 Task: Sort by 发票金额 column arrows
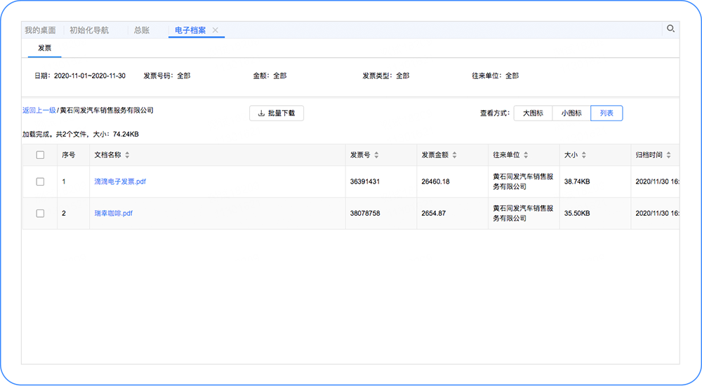click(x=455, y=155)
